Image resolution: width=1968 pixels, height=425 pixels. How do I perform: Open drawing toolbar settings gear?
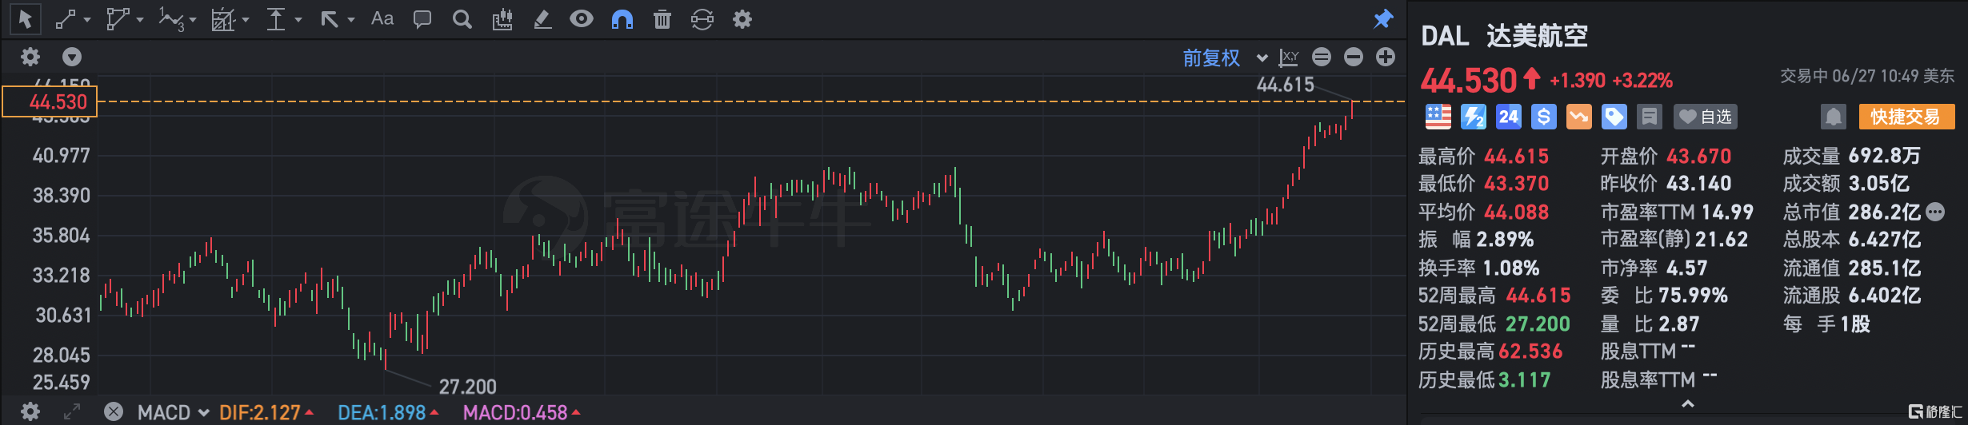pyautogui.click(x=742, y=19)
